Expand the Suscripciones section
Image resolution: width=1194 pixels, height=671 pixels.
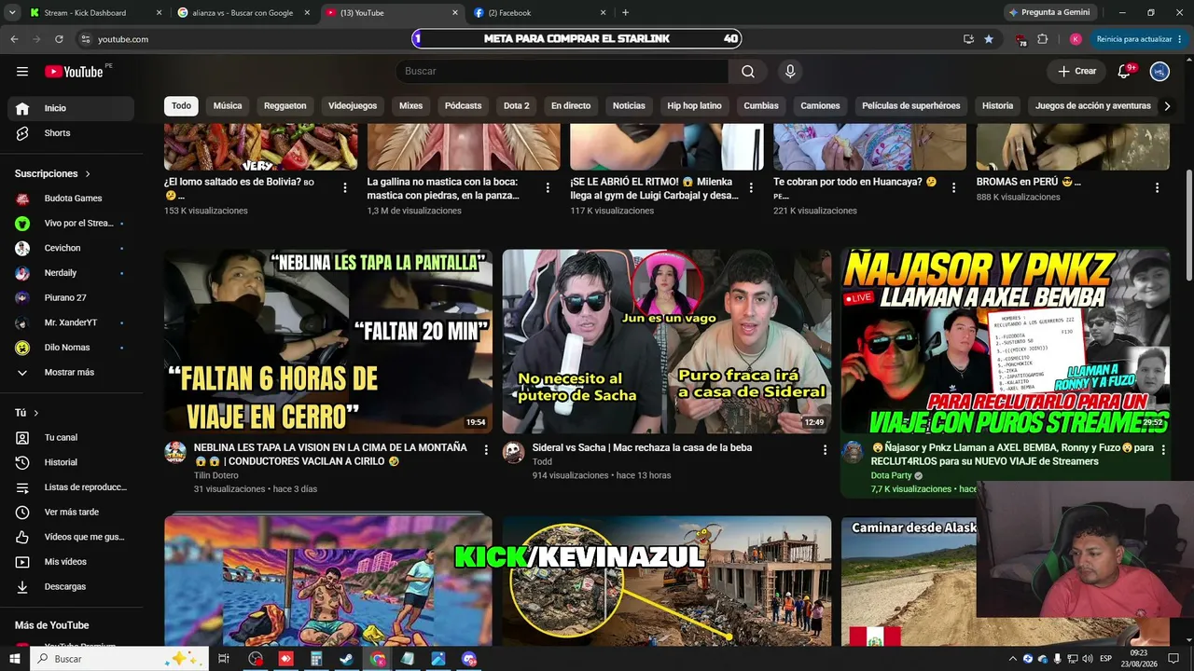(x=53, y=174)
